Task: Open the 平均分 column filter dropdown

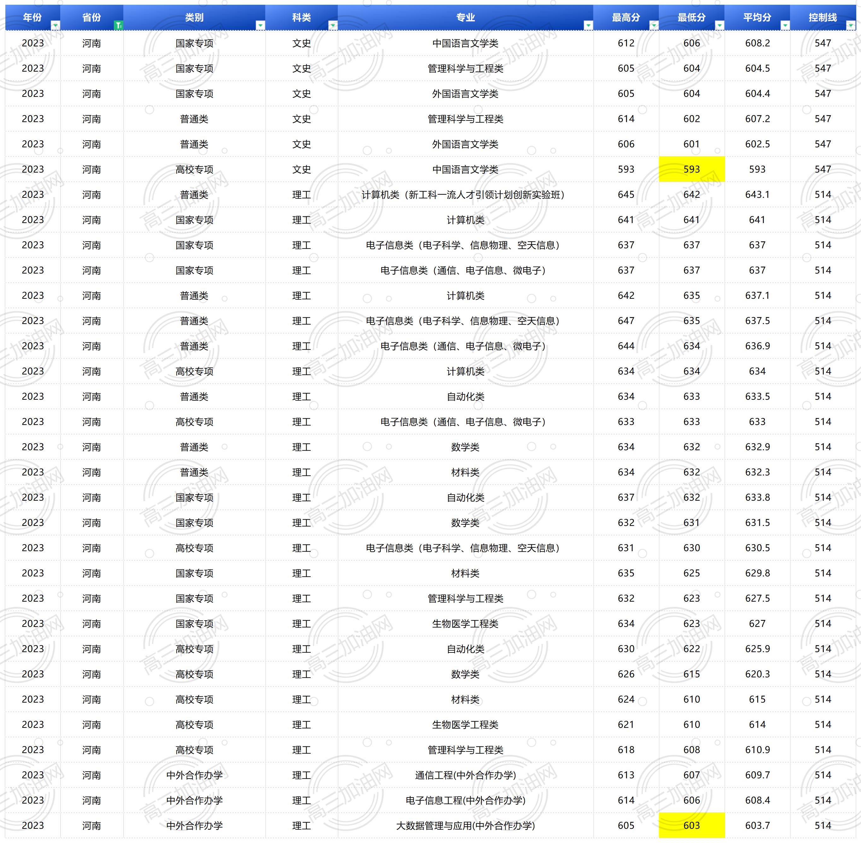Action: point(785,26)
